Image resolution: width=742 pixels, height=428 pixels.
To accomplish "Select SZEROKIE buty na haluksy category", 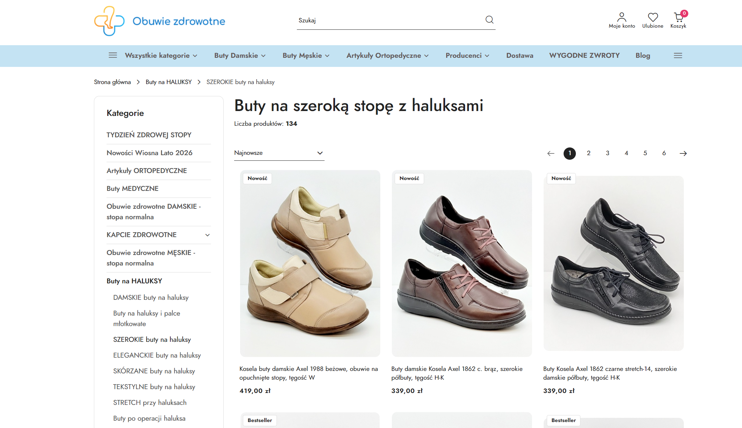I will [x=152, y=339].
